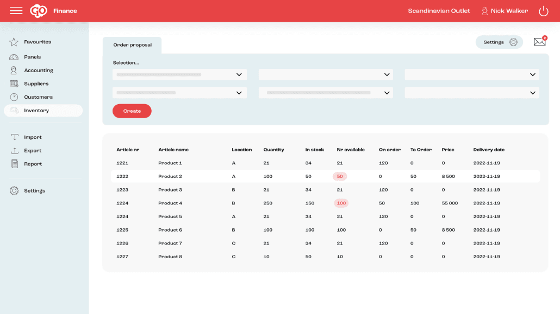Click the user profile icon beside Nick Walker
This screenshot has height=314, width=560.
484,11
